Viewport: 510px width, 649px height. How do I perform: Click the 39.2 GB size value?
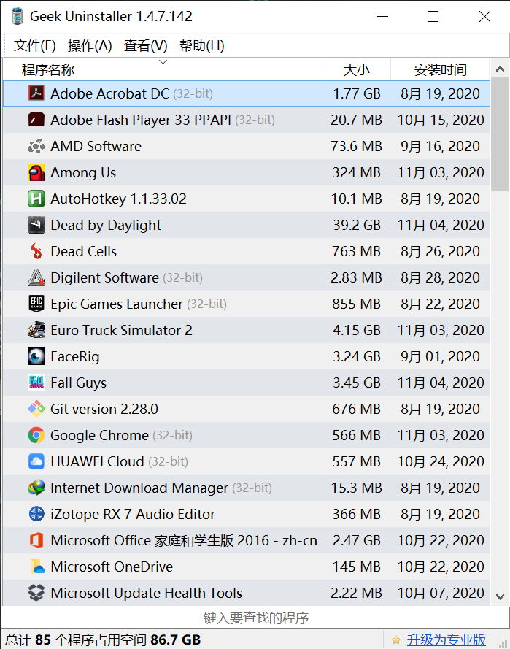[x=357, y=225]
